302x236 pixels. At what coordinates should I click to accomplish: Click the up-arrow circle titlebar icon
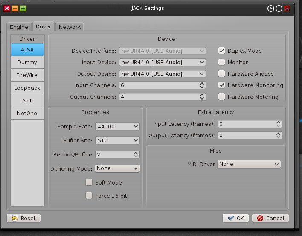point(270,8)
